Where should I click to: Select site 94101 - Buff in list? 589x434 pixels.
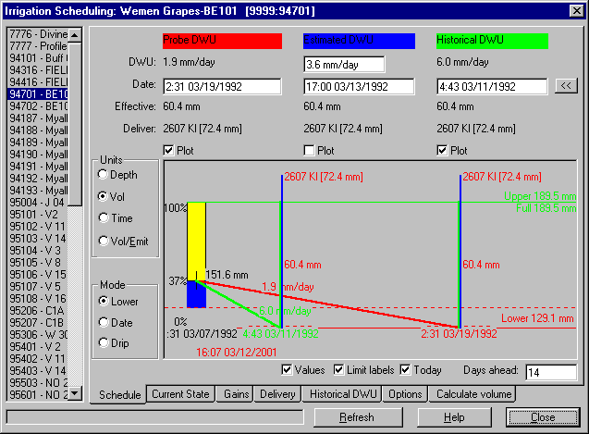38,58
